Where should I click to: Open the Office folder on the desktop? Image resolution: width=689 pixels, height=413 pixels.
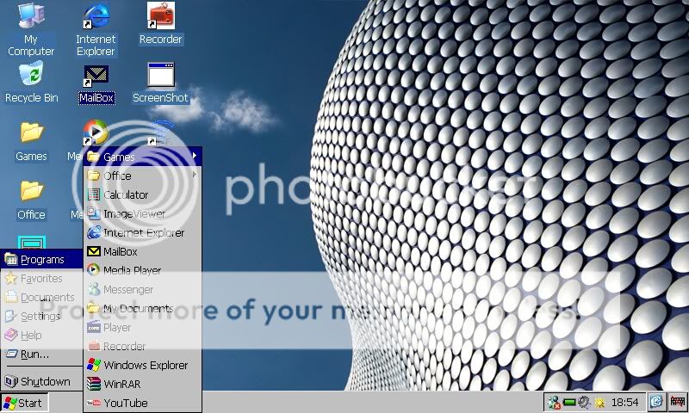point(31,200)
